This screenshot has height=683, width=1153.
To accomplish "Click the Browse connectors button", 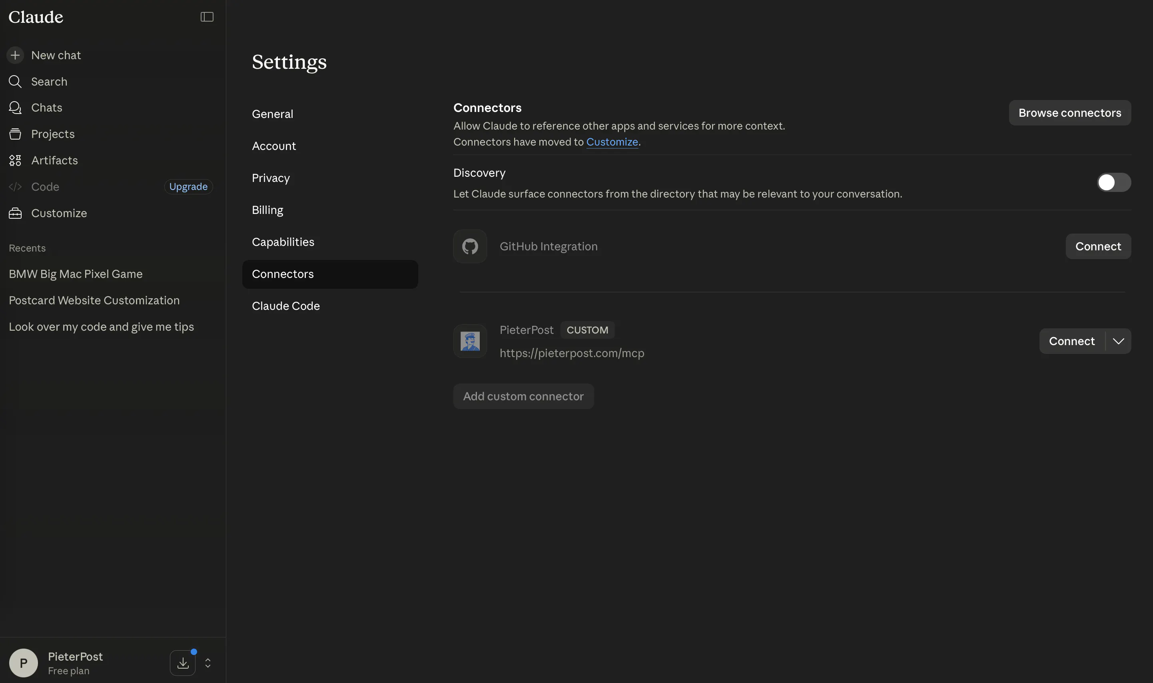I will pos(1070,113).
